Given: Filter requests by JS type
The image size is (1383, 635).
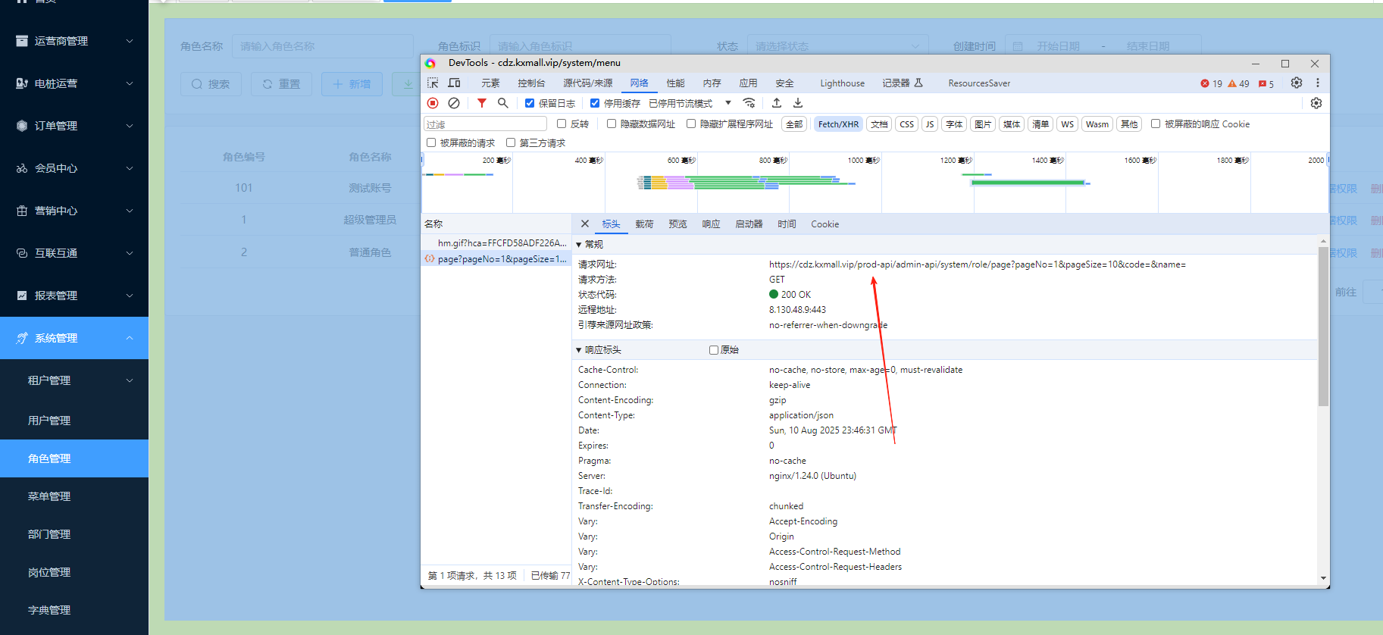Looking at the screenshot, I should point(929,124).
